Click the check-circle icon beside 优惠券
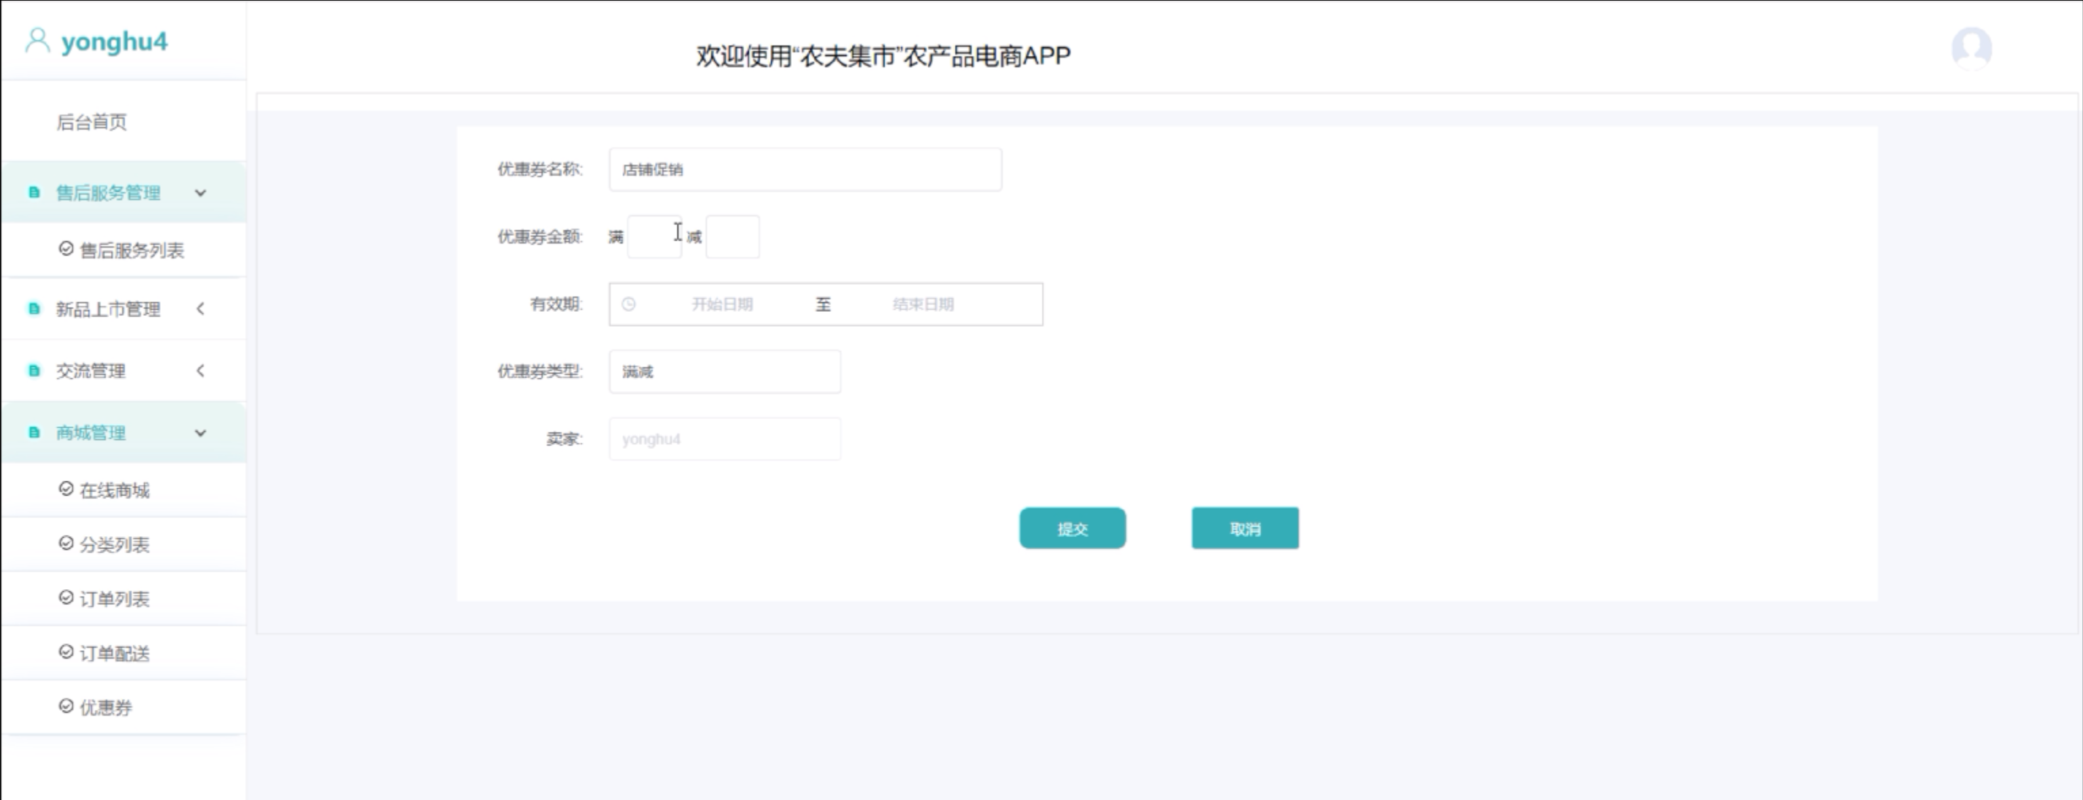2083x800 pixels. [x=66, y=706]
